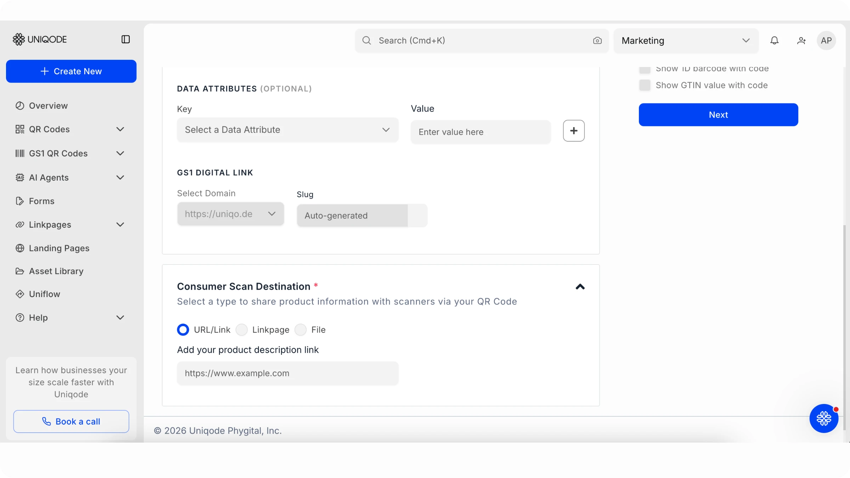Click the page vertical scrollbar
The width and height of the screenshot is (850, 478).
point(845,328)
